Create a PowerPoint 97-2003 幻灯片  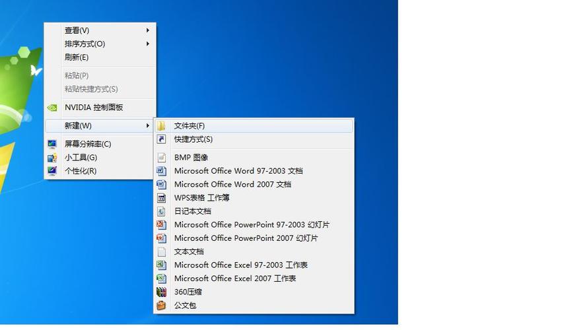tap(254, 225)
